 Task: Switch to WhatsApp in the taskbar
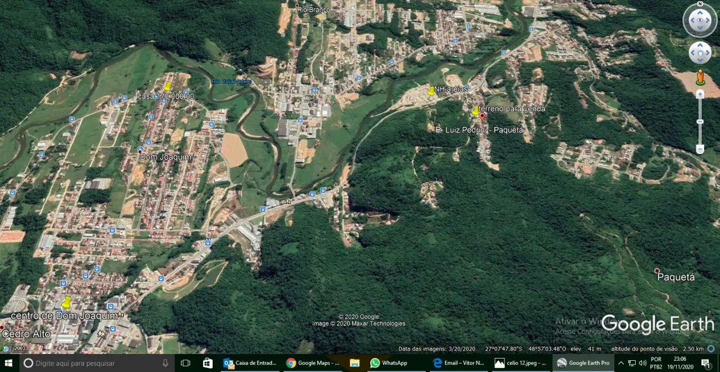coord(389,363)
